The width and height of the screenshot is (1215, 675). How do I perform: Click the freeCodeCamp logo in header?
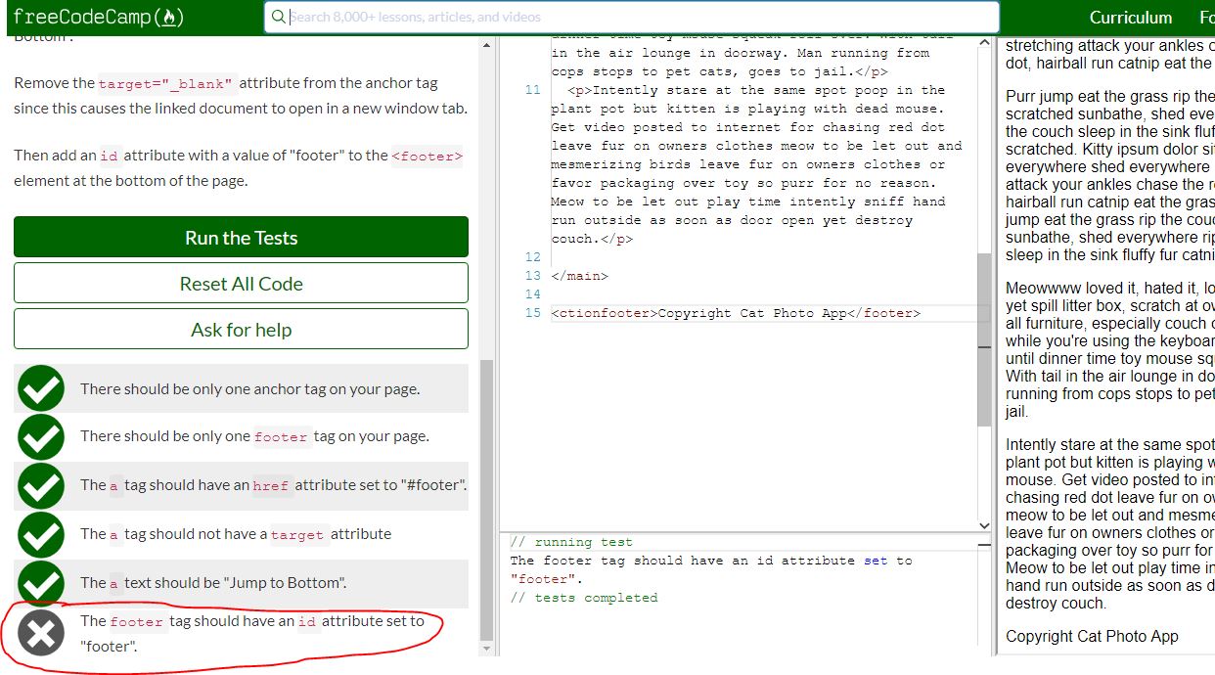pos(99,18)
